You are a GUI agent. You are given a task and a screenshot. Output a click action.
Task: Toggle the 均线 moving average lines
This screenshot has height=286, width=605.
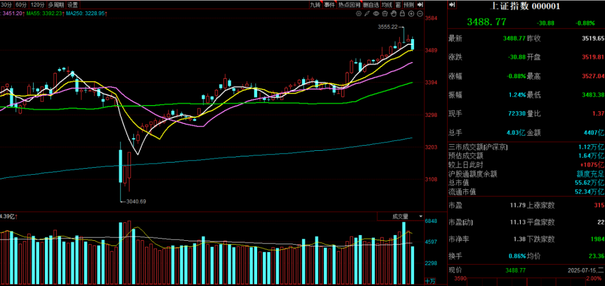[x=387, y=4]
